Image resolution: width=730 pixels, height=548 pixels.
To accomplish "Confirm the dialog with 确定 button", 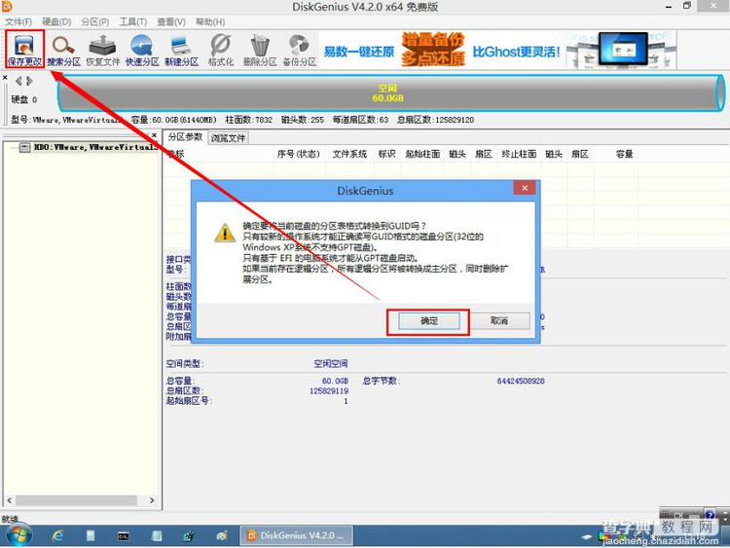I will [429, 321].
